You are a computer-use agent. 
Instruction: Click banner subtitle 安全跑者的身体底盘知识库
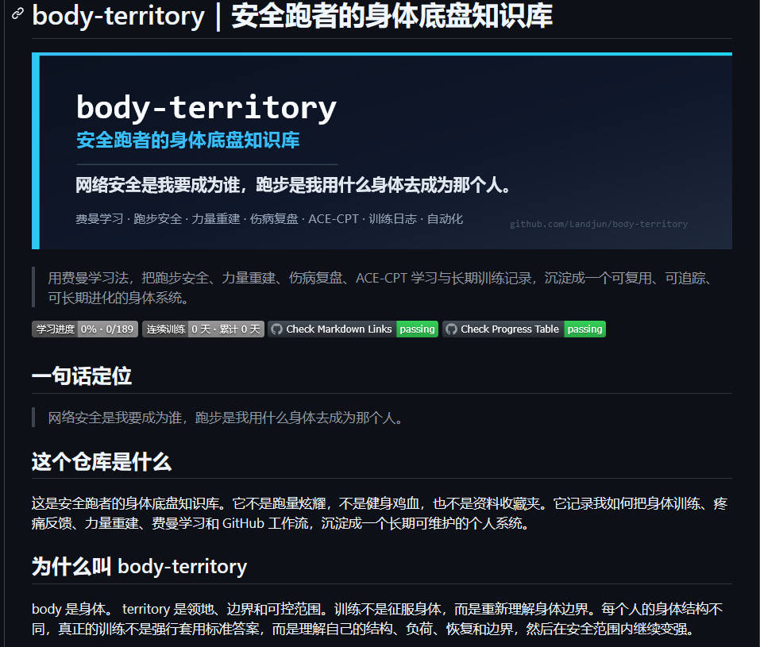(187, 140)
